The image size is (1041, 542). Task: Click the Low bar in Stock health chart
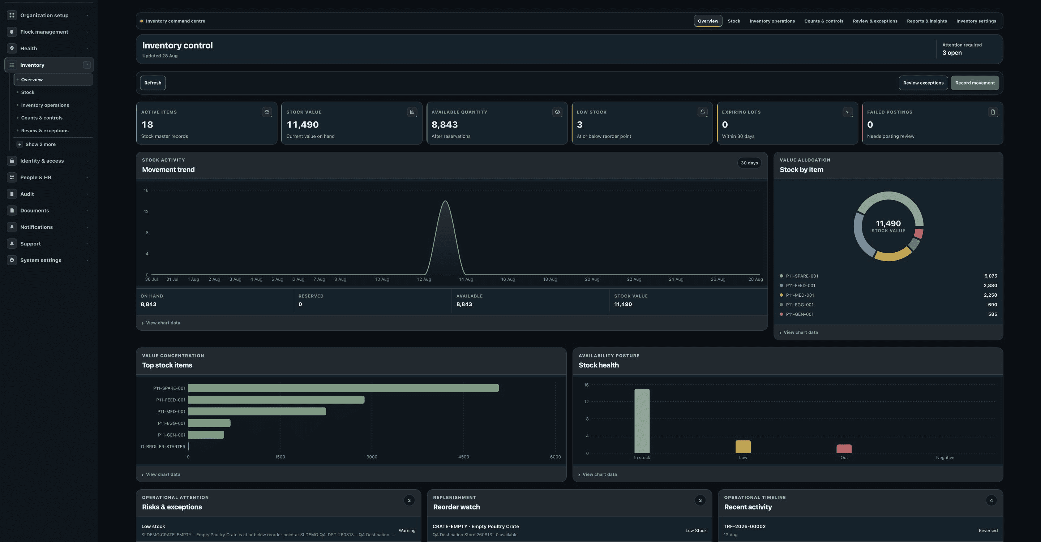pos(743,447)
